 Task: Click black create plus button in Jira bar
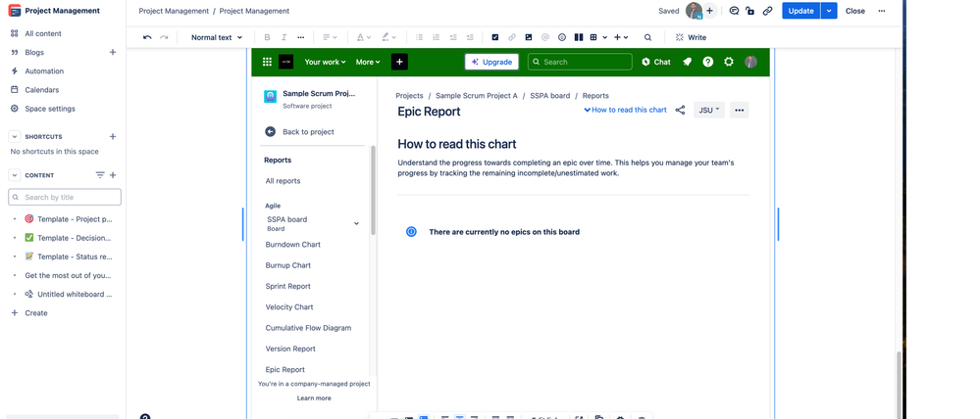400,62
